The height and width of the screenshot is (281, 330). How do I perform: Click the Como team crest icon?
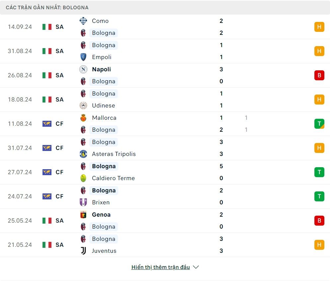[x=83, y=21]
